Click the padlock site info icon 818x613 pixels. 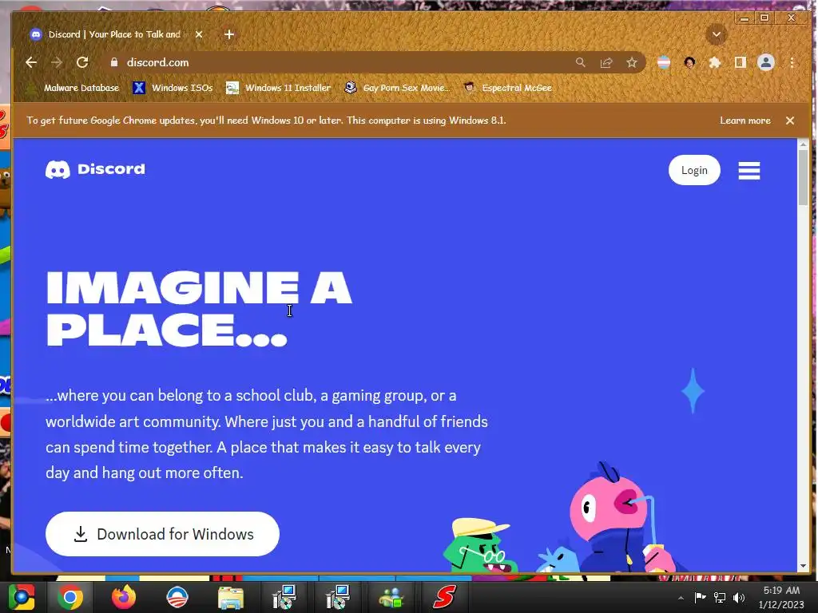coord(114,62)
